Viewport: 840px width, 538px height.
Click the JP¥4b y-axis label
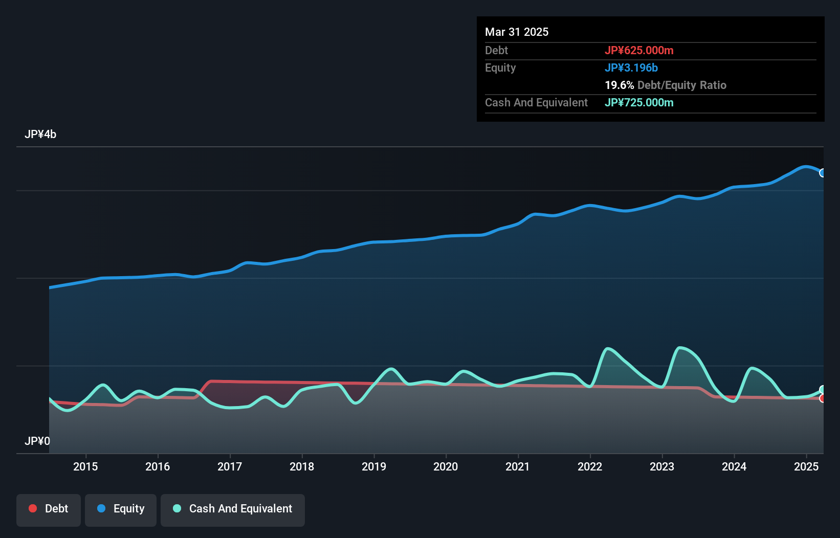(40, 134)
